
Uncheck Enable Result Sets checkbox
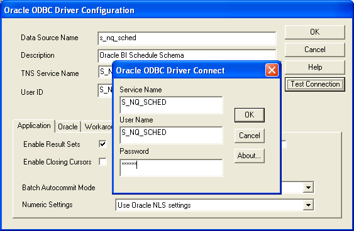click(102, 144)
